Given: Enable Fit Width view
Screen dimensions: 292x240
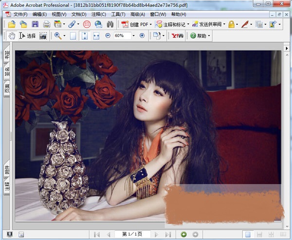Looking at the screenshot, I should coord(96,36).
